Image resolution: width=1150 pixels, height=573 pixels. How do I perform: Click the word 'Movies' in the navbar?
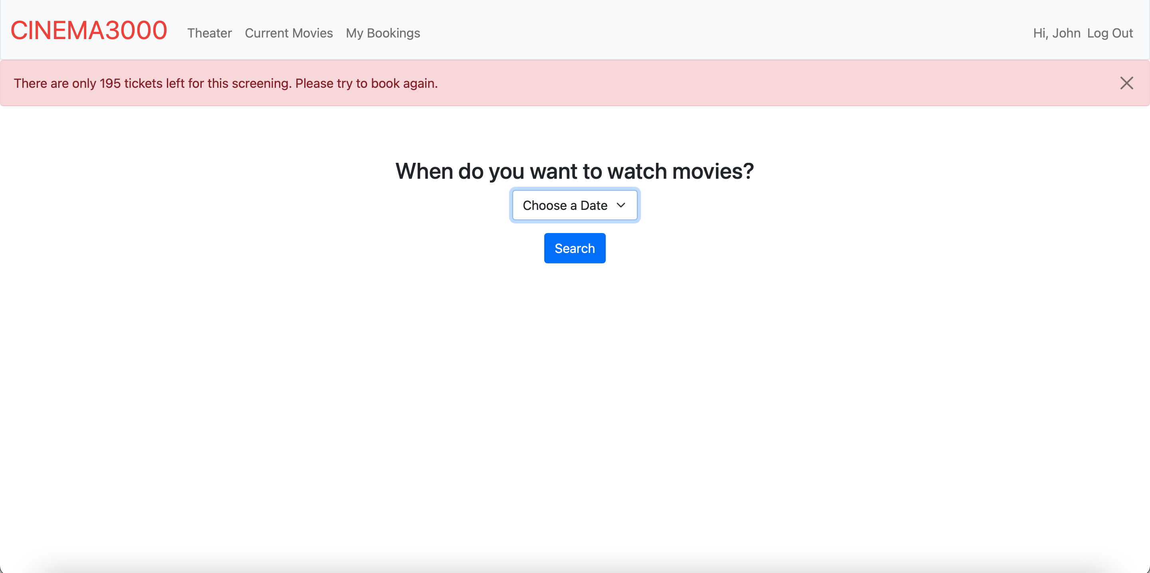312,33
